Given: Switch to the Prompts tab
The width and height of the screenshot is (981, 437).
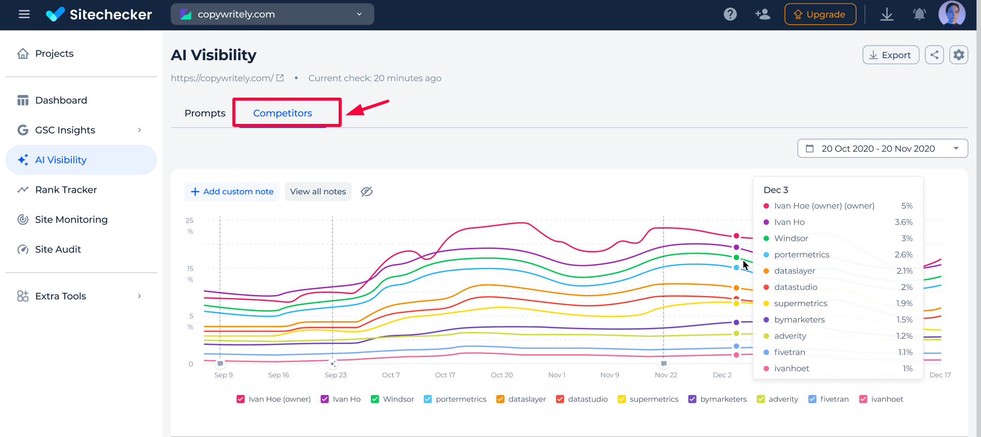Looking at the screenshot, I should [205, 113].
